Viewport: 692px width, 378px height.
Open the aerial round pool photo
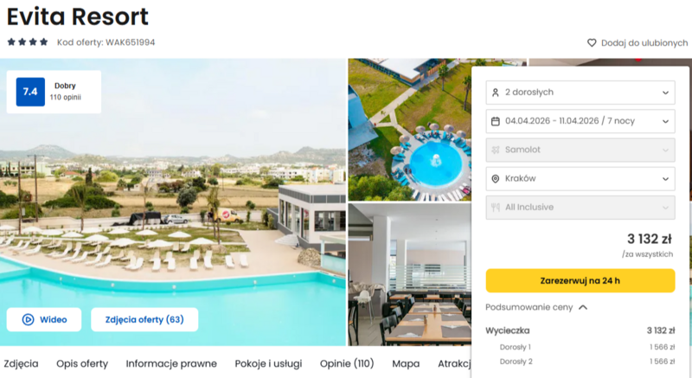tap(409, 130)
